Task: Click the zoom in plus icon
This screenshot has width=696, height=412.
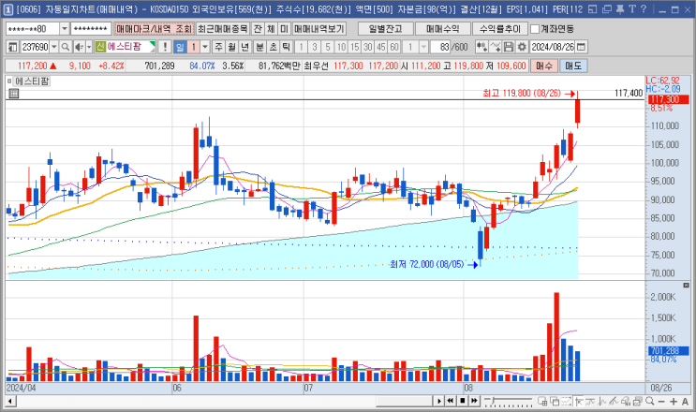Action: coord(674,402)
